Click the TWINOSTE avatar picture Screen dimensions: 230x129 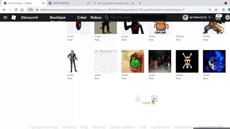tap(185, 18)
